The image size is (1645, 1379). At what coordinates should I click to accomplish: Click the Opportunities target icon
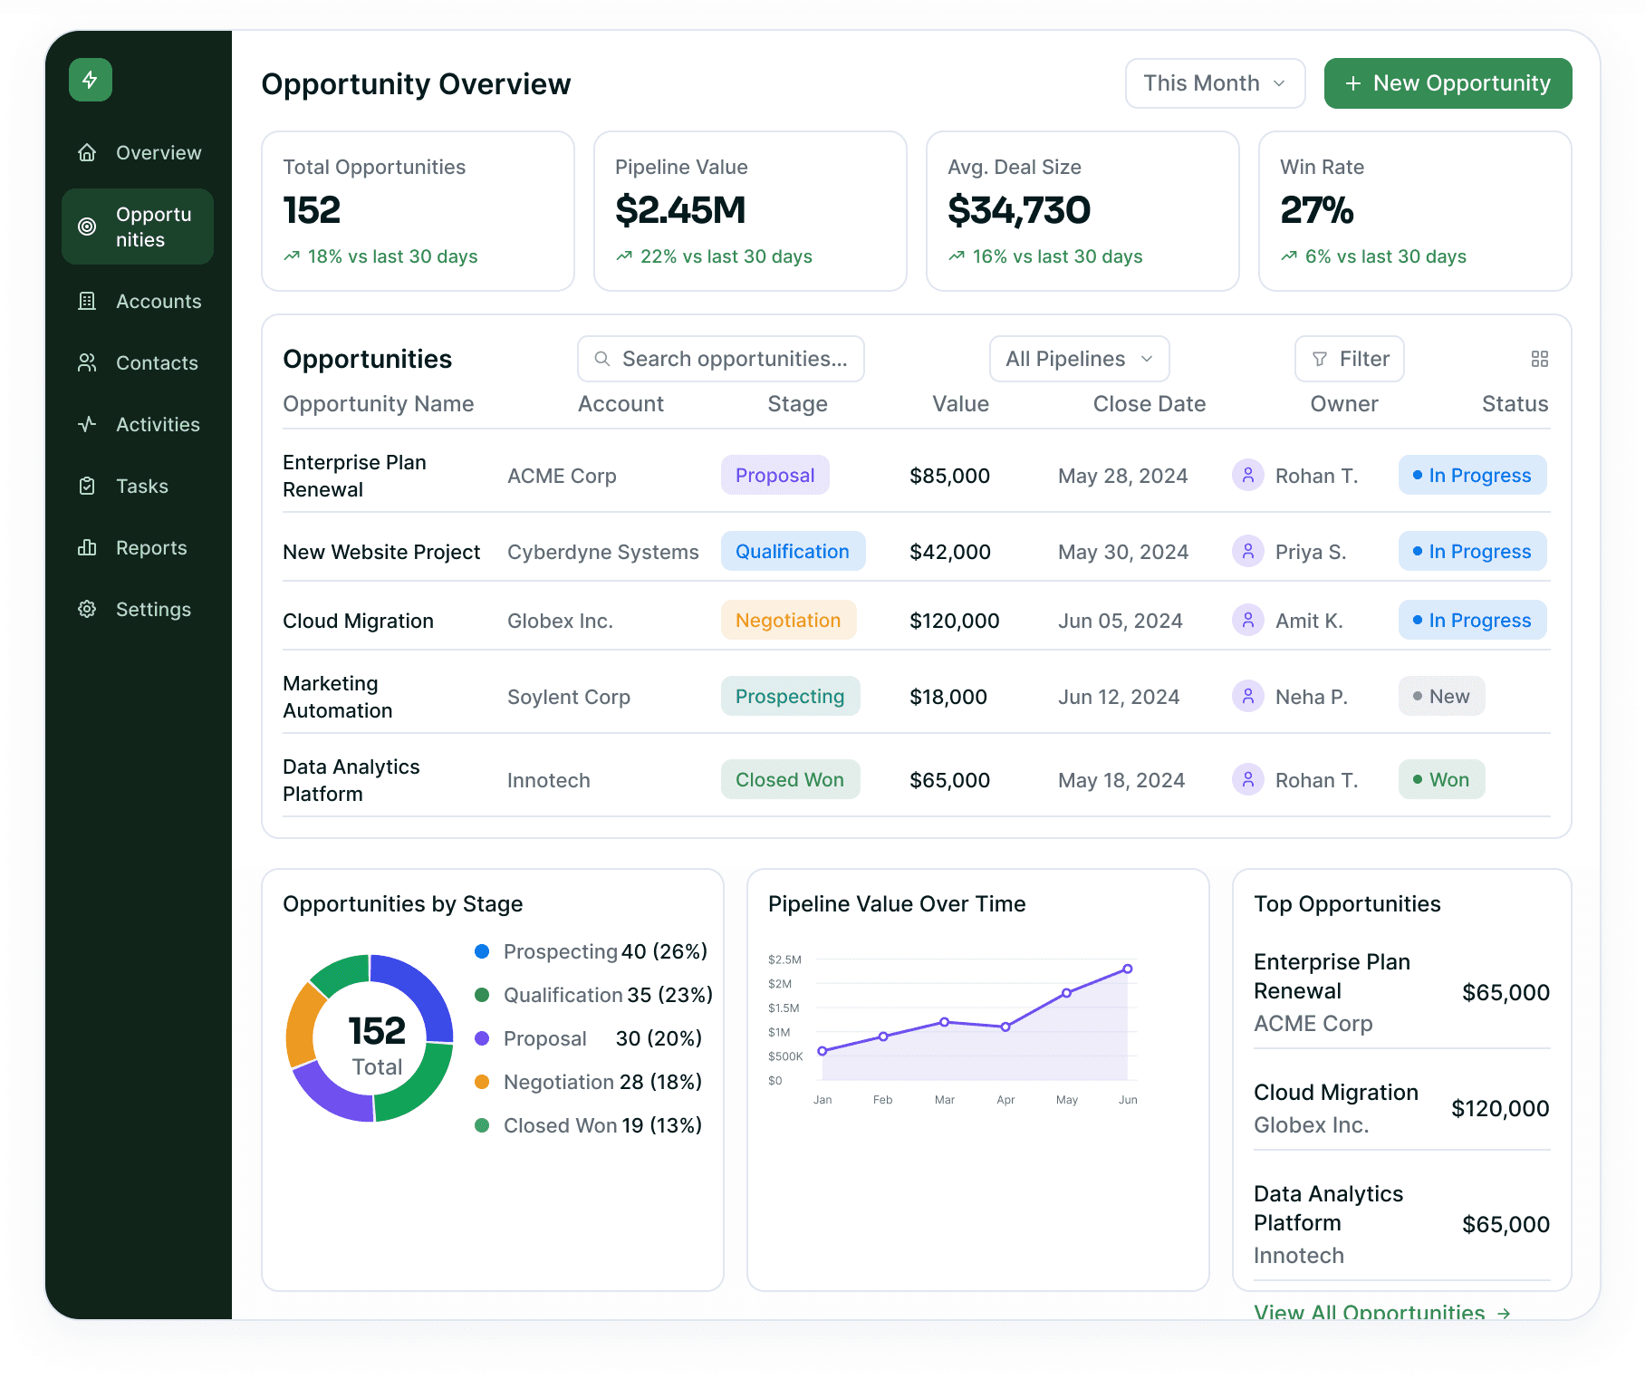(x=87, y=227)
